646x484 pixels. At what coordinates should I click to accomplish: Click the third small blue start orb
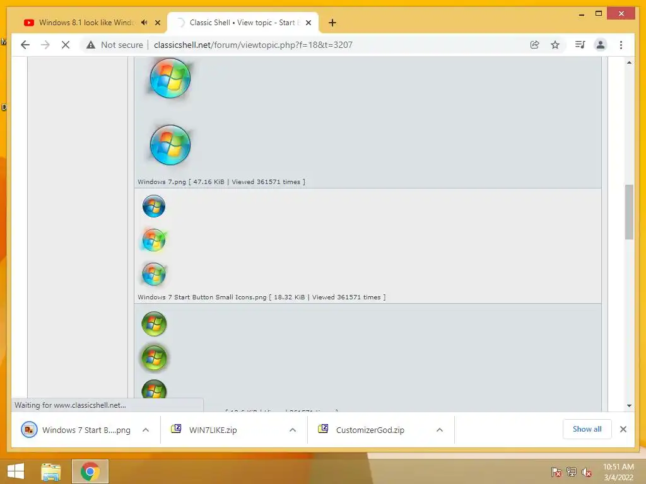pyautogui.click(x=154, y=274)
